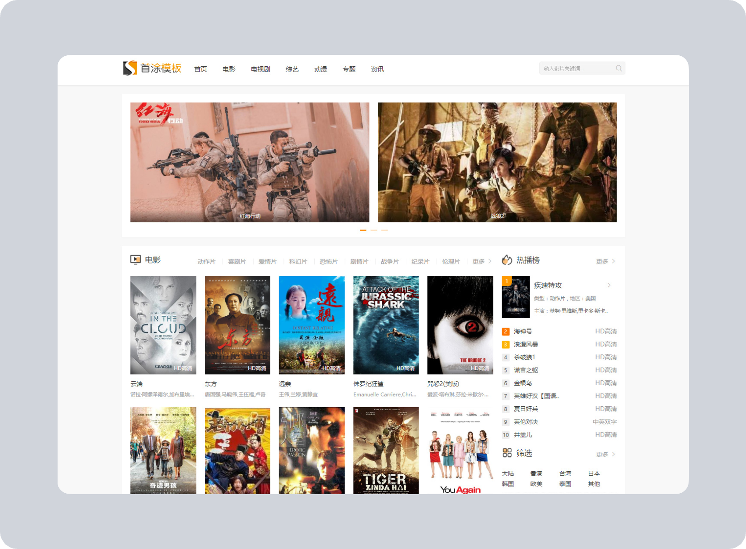Screen dimensions: 746x549
Task: Click the arrow beside 疾速特攻
Action: coord(609,285)
